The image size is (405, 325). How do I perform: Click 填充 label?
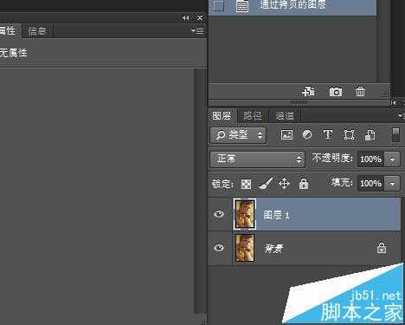(342, 183)
